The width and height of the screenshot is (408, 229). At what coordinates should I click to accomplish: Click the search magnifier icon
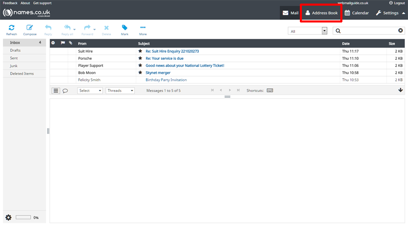pyautogui.click(x=338, y=31)
